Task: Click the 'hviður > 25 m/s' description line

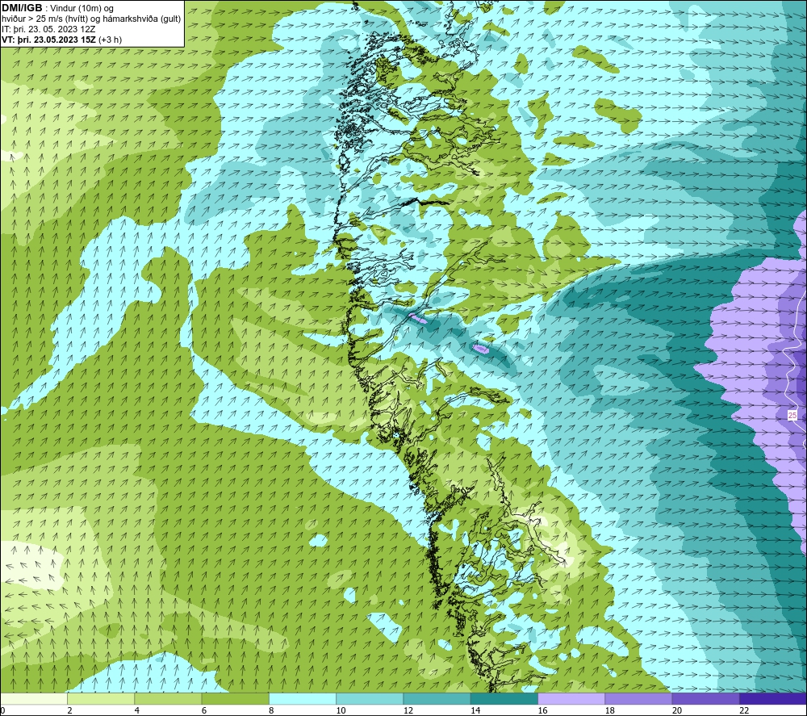Action: [x=92, y=19]
